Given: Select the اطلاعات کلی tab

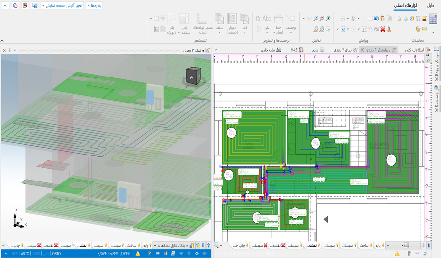Looking at the screenshot, I should click(x=415, y=50).
